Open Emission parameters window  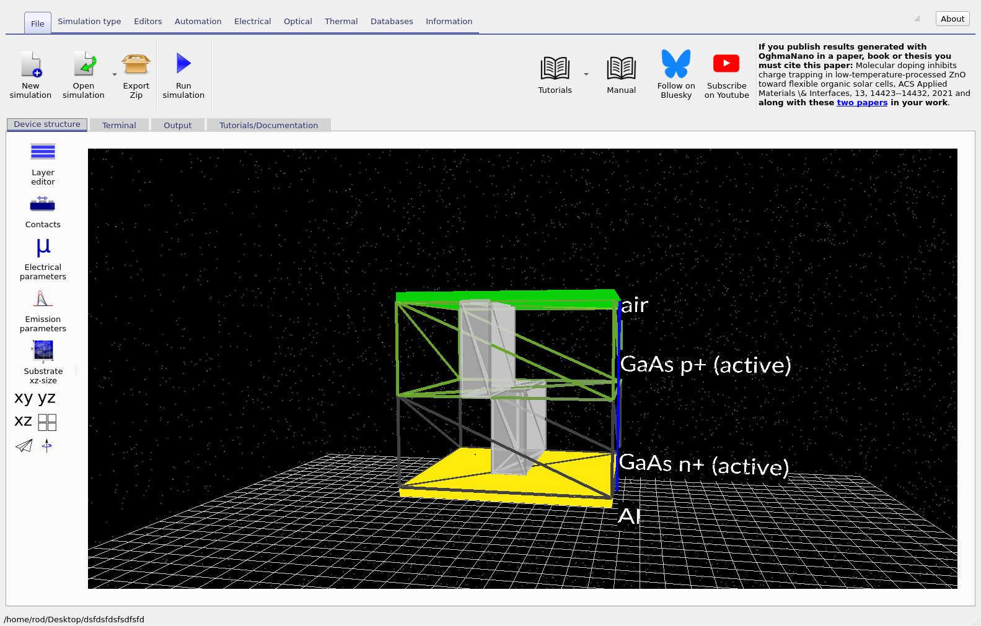tap(43, 300)
